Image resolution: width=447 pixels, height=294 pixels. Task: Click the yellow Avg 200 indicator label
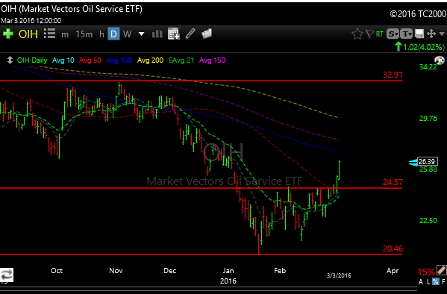[150, 60]
